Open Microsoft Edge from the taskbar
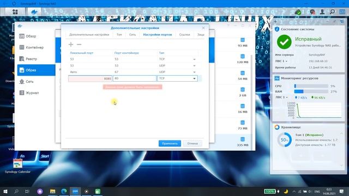 pyautogui.click(x=64, y=191)
